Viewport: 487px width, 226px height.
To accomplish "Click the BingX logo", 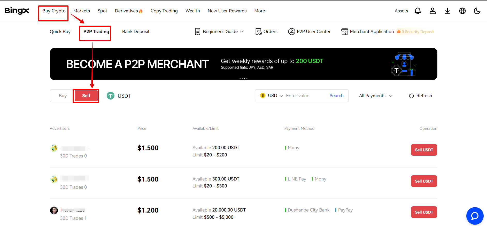I will (x=17, y=11).
